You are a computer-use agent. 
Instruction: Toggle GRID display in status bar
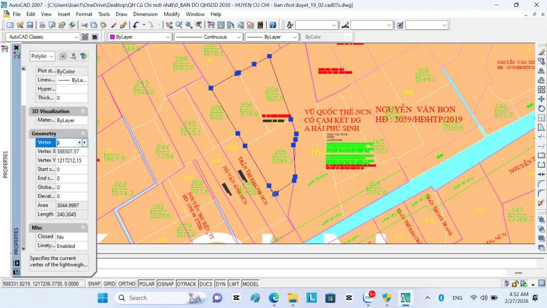[109, 283]
